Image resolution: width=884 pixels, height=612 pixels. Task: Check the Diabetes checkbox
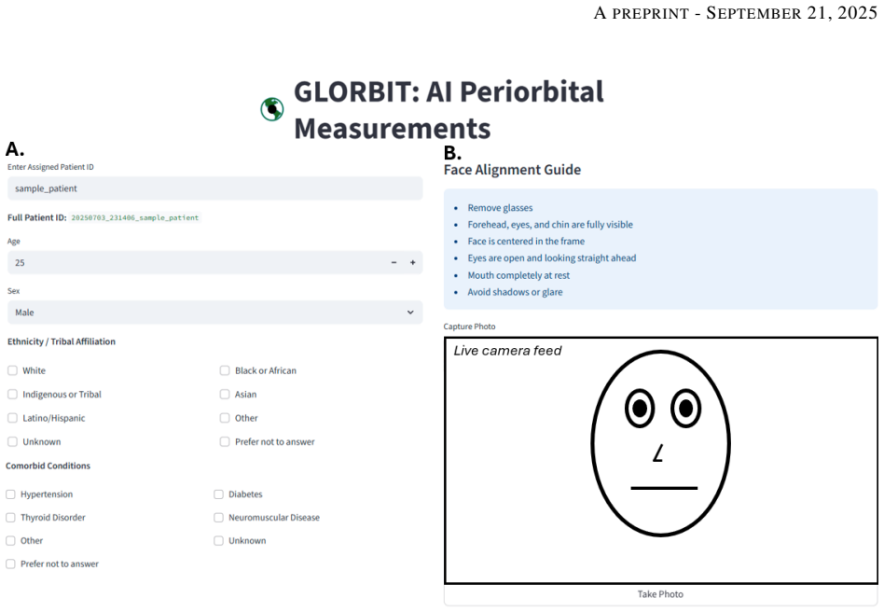(x=218, y=494)
